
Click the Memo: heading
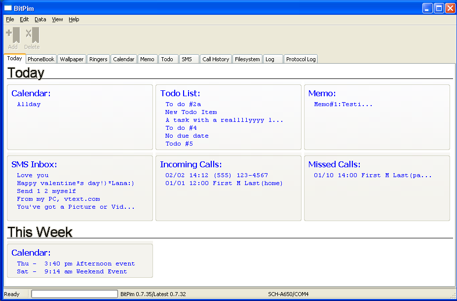click(322, 93)
